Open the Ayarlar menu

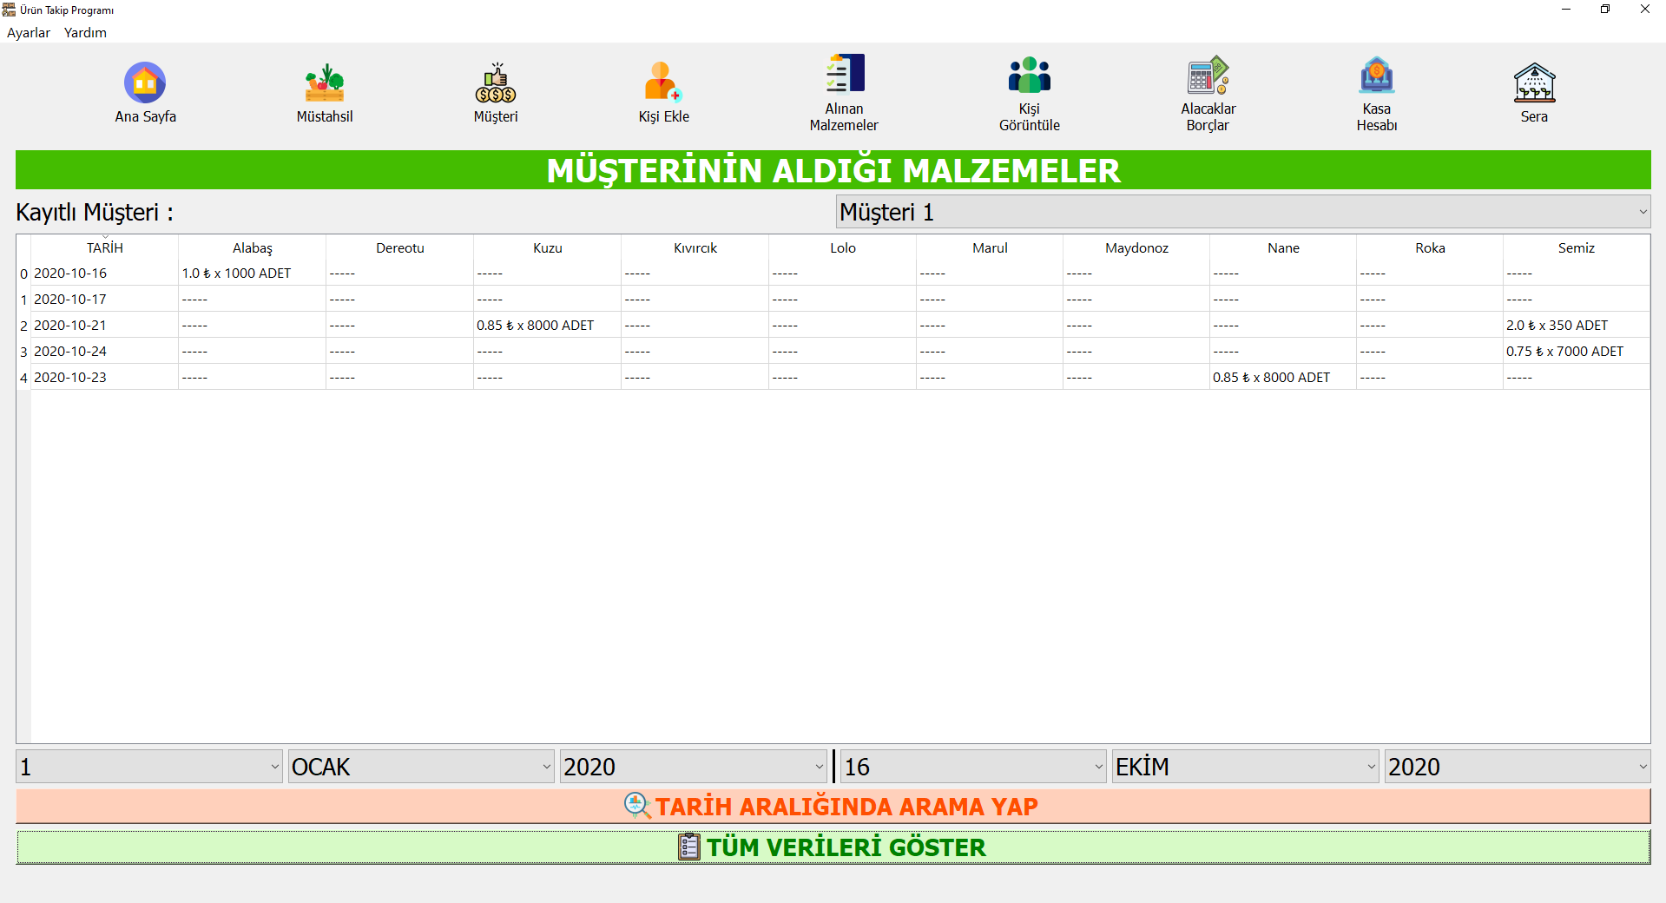point(29,33)
